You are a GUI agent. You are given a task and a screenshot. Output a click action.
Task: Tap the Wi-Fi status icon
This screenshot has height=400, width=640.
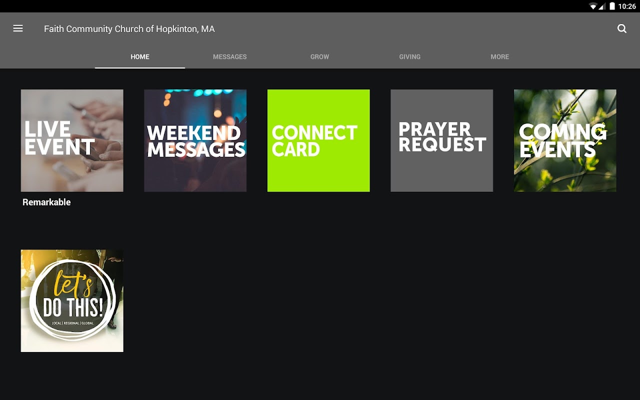pyautogui.click(x=593, y=6)
